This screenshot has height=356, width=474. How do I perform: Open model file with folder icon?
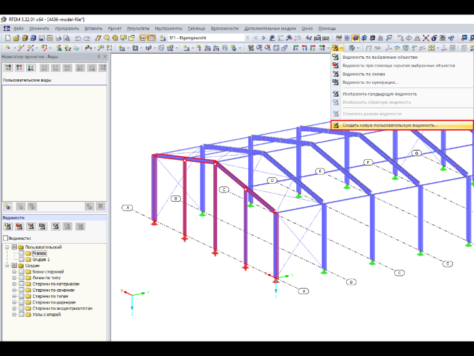[x=16, y=38]
